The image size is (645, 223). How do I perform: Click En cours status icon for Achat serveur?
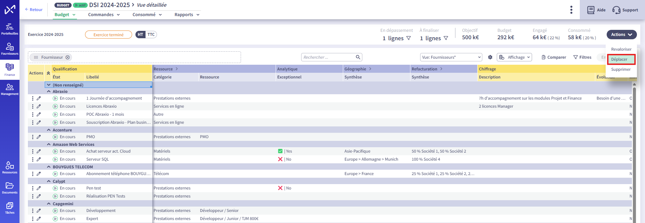pyautogui.click(x=55, y=151)
